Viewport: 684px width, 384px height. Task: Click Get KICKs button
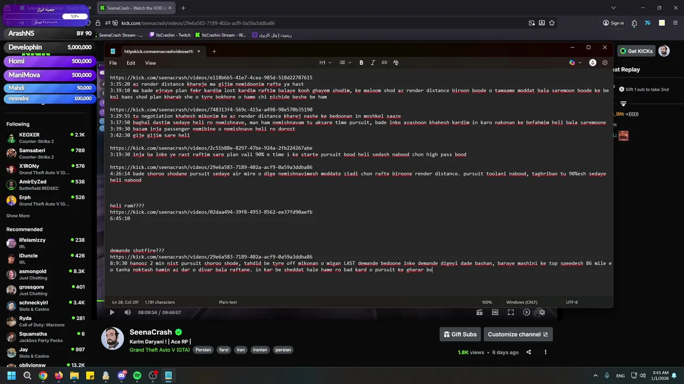636,51
